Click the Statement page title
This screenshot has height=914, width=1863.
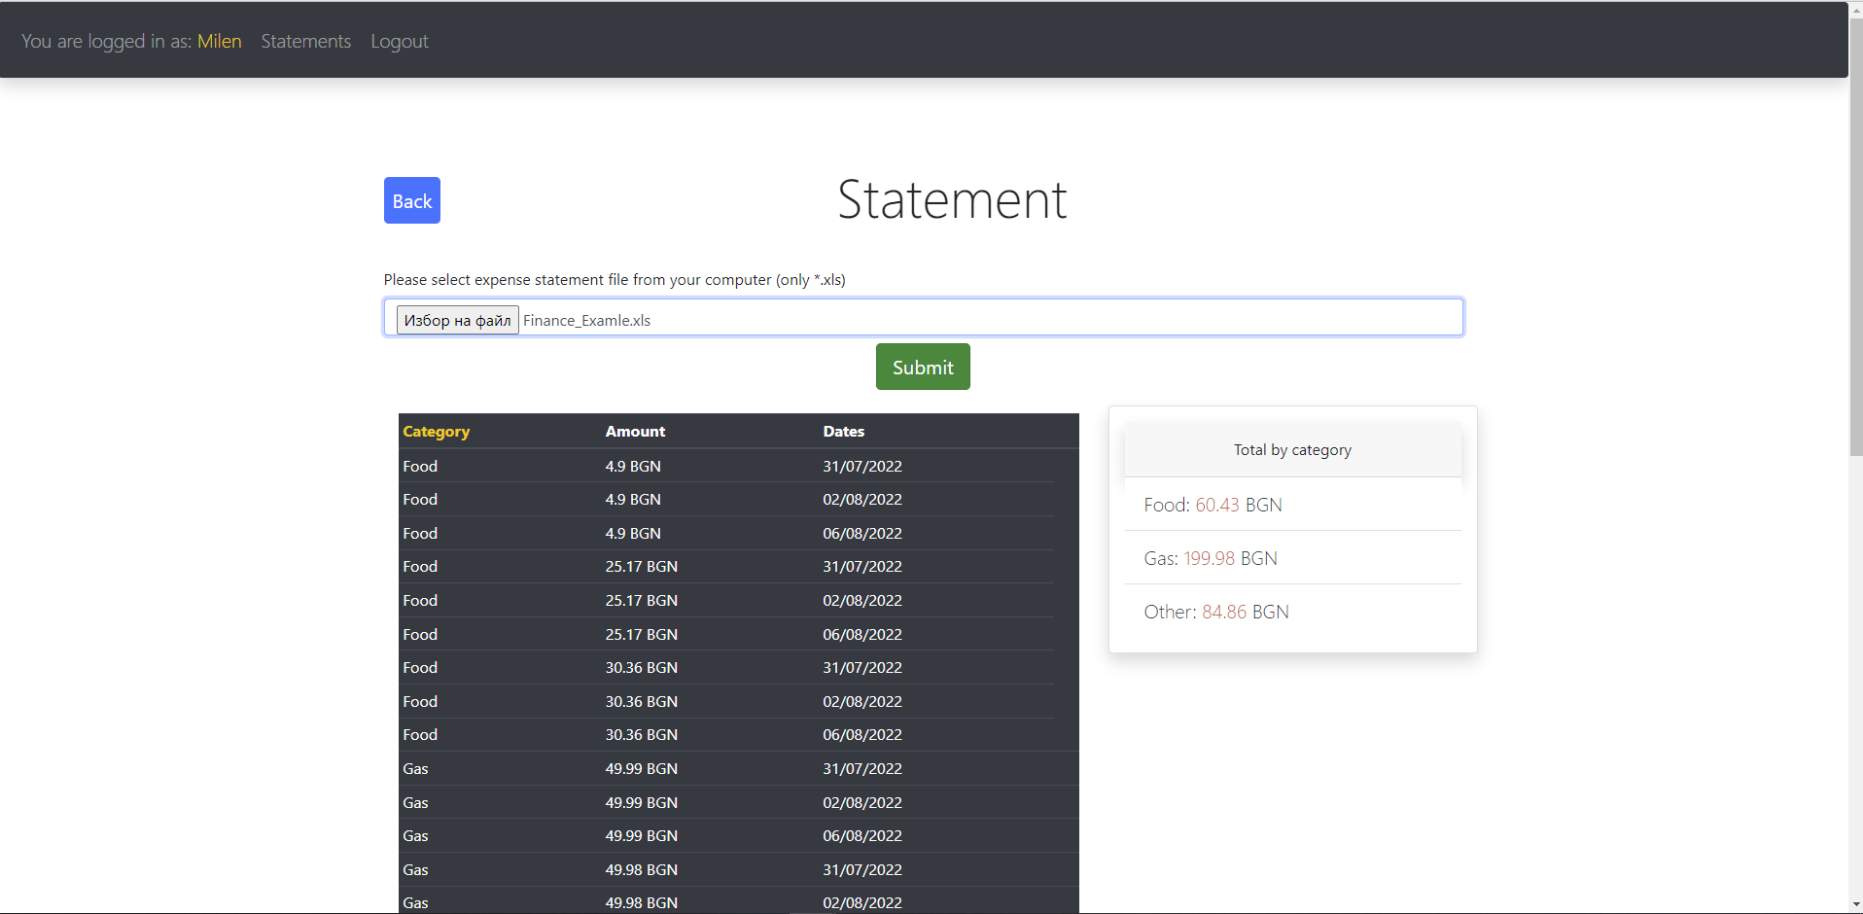951,199
